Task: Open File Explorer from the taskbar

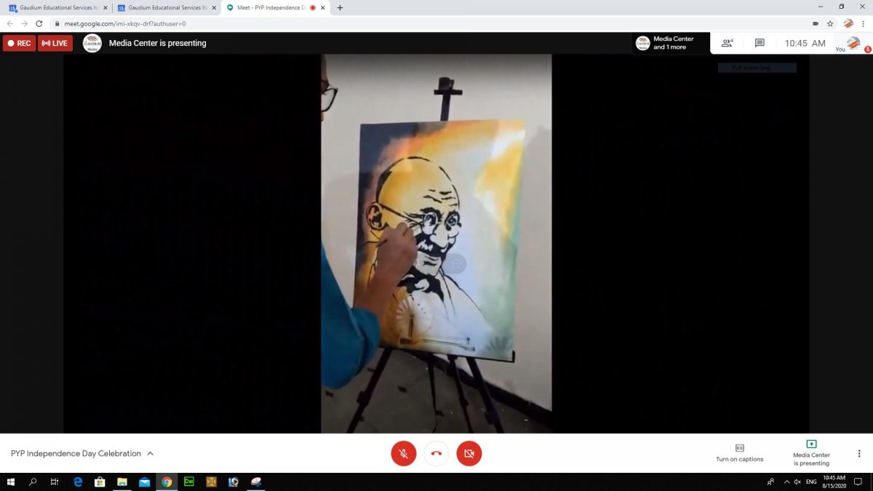Action: (x=122, y=482)
